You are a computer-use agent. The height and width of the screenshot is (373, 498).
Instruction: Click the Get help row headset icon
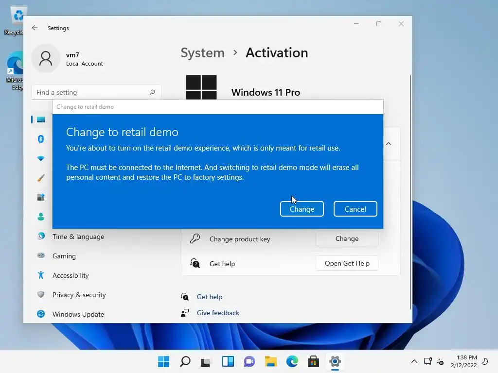(x=195, y=263)
